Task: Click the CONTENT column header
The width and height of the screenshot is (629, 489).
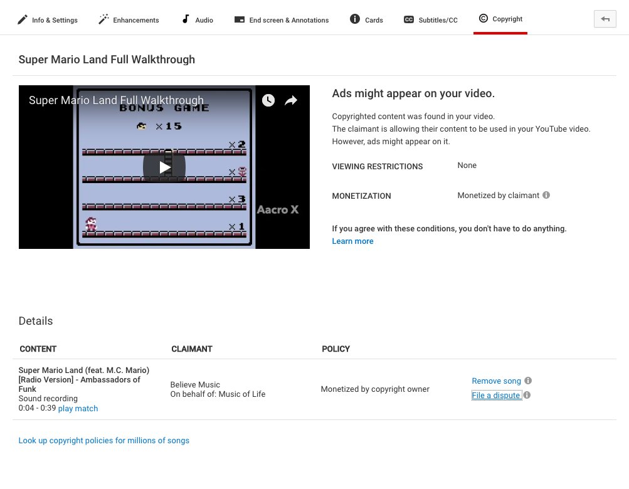Action: click(38, 349)
